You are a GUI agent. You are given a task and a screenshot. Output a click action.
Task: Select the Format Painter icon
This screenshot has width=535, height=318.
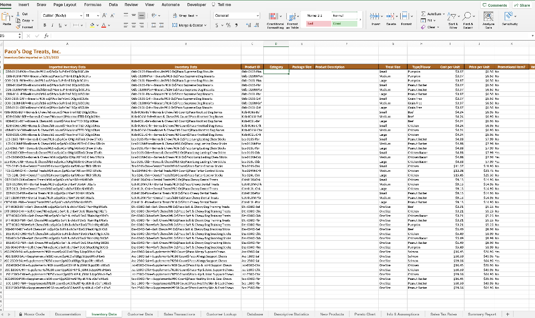click(x=17, y=27)
